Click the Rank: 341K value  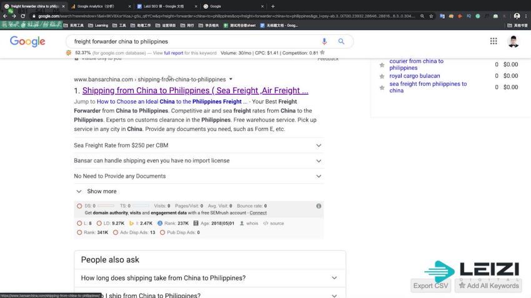92,233
